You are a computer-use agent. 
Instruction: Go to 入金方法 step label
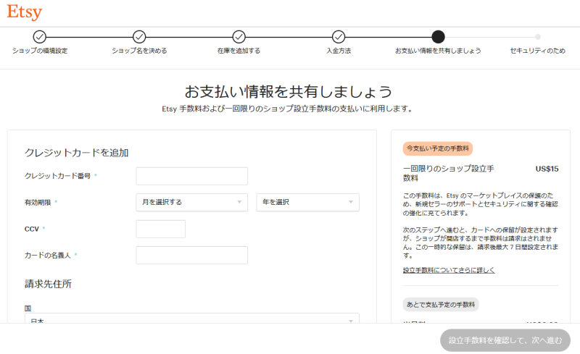[339, 51]
